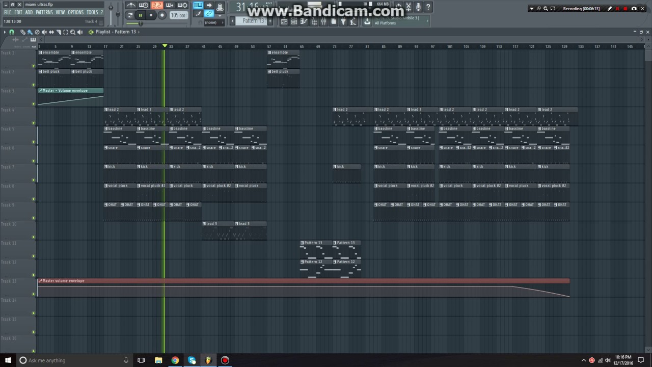Viewport: 652px width, 367px height.
Task: Pause playback with the pause button
Action: pos(140,15)
